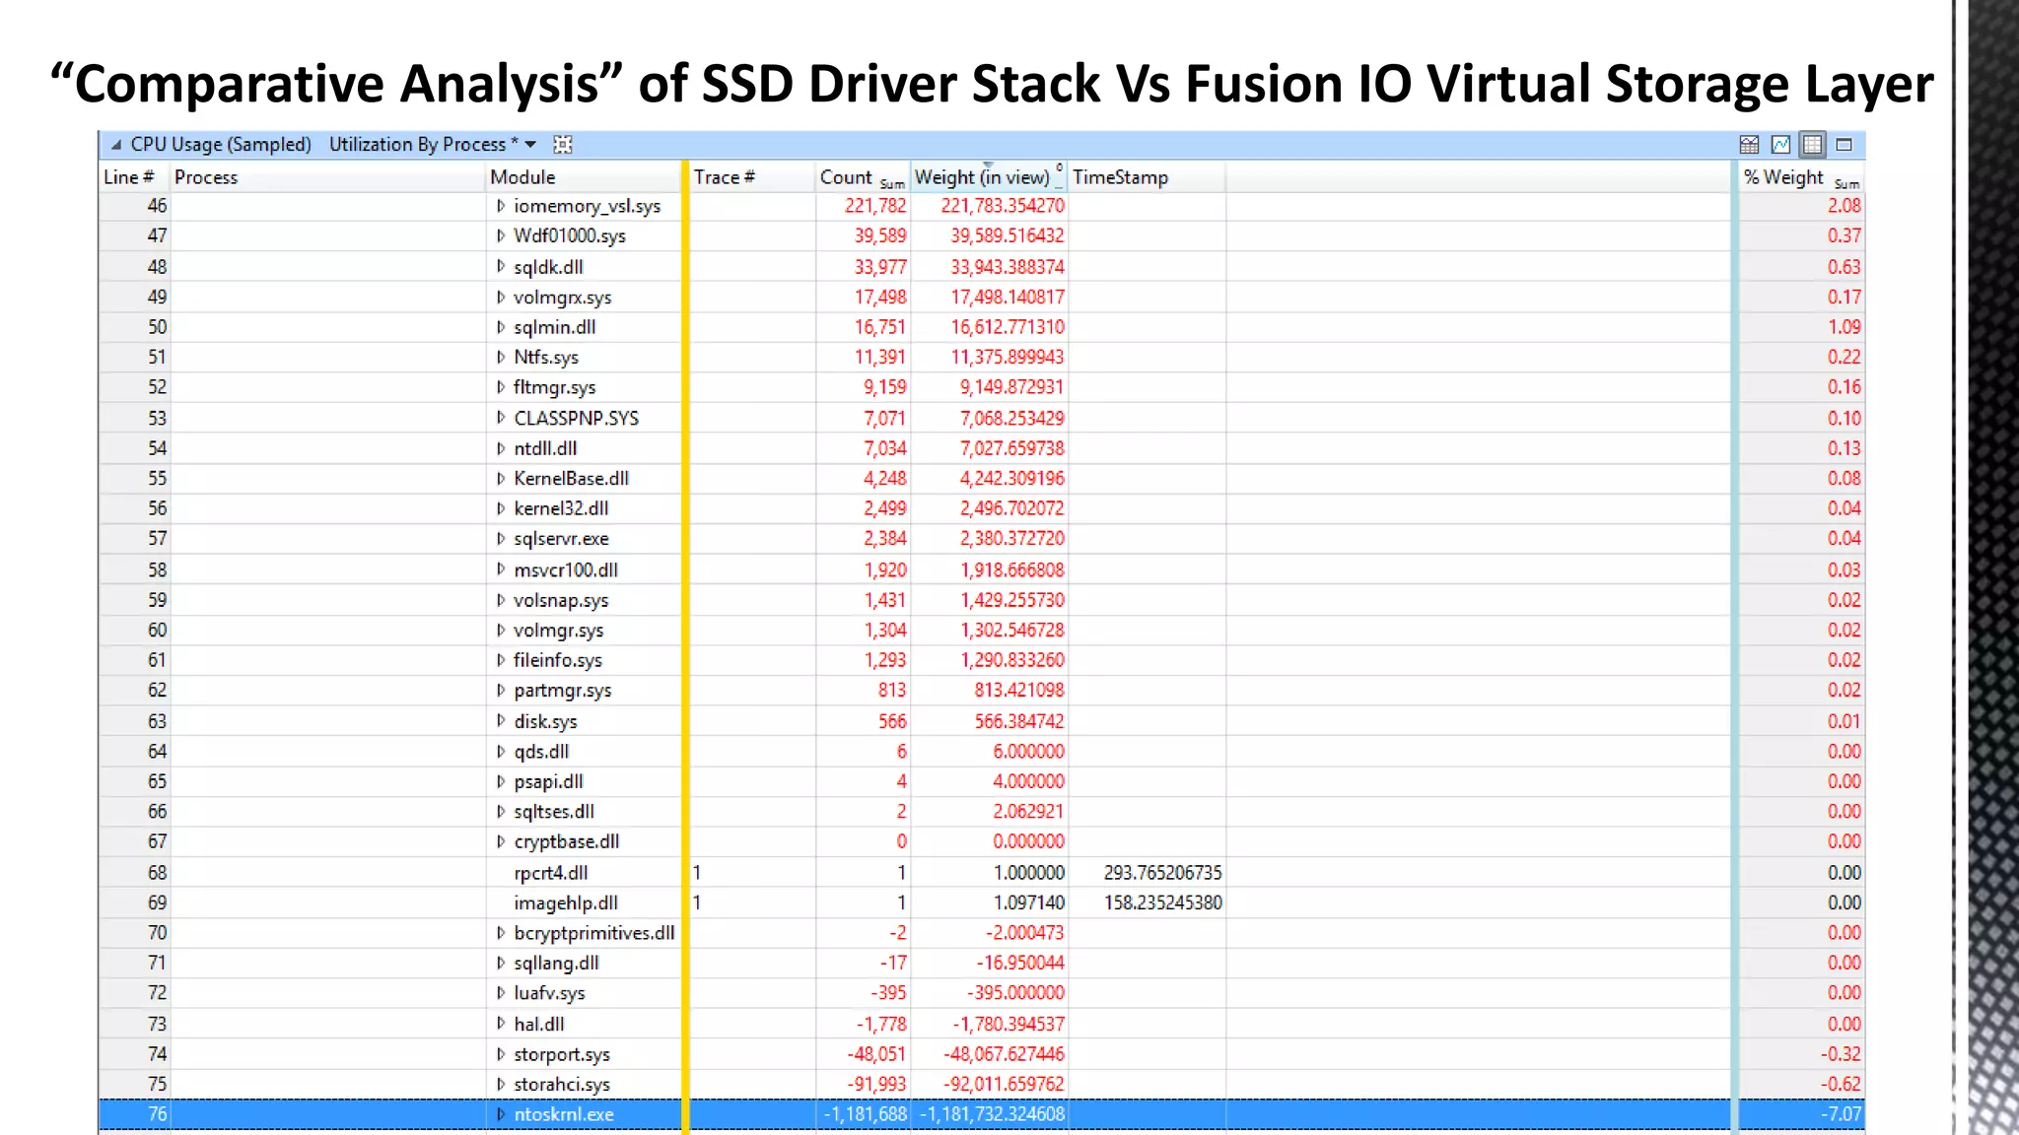Switch to graph only display mode
The width and height of the screenshot is (2019, 1135).
pyautogui.click(x=1780, y=145)
